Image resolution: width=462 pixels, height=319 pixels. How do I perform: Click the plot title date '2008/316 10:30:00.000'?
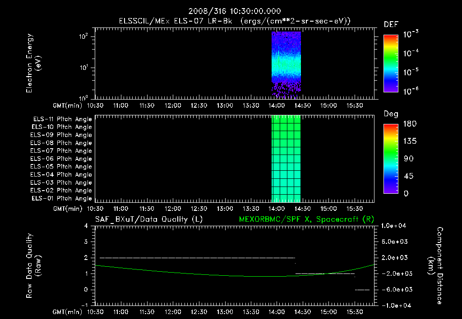[x=235, y=11]
